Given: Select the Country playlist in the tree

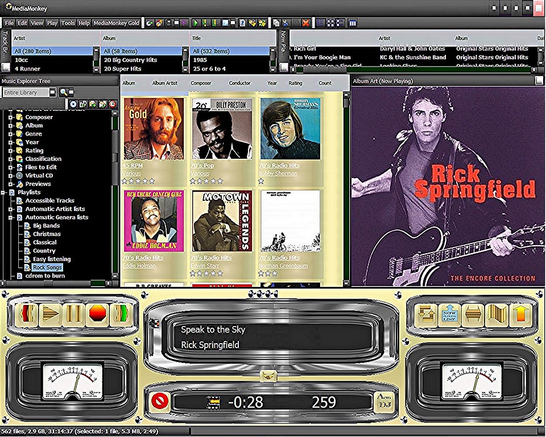Looking at the screenshot, I should 44,251.
